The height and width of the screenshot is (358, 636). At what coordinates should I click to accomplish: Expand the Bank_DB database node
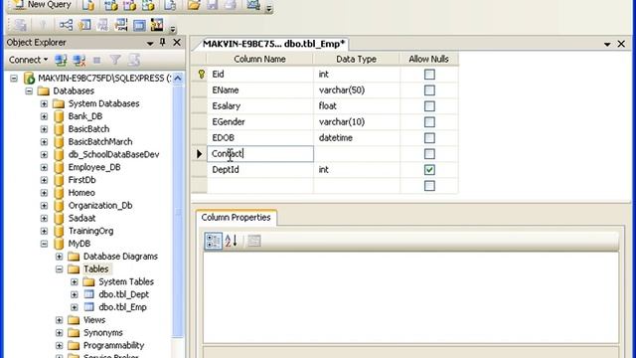pyautogui.click(x=44, y=116)
